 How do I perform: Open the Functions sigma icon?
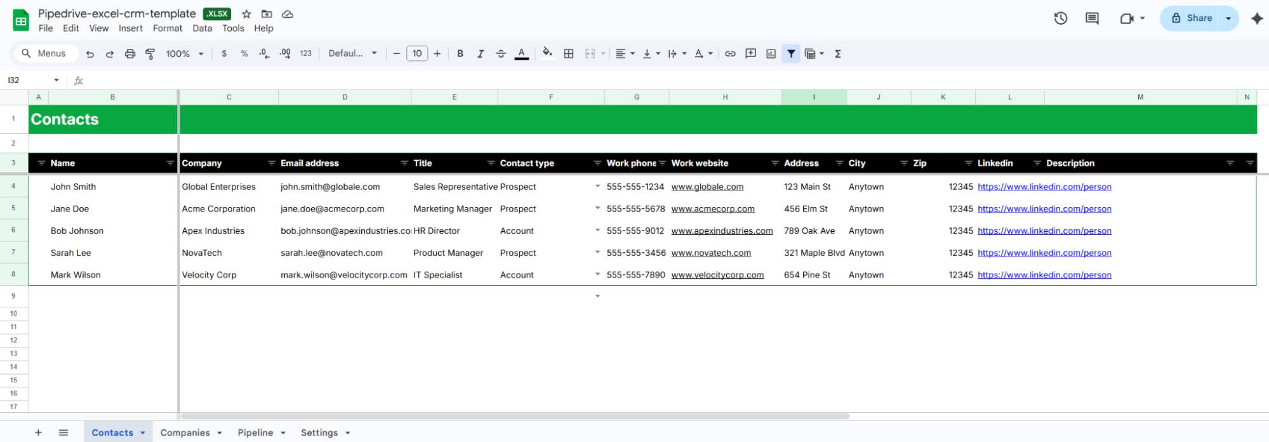(x=838, y=54)
